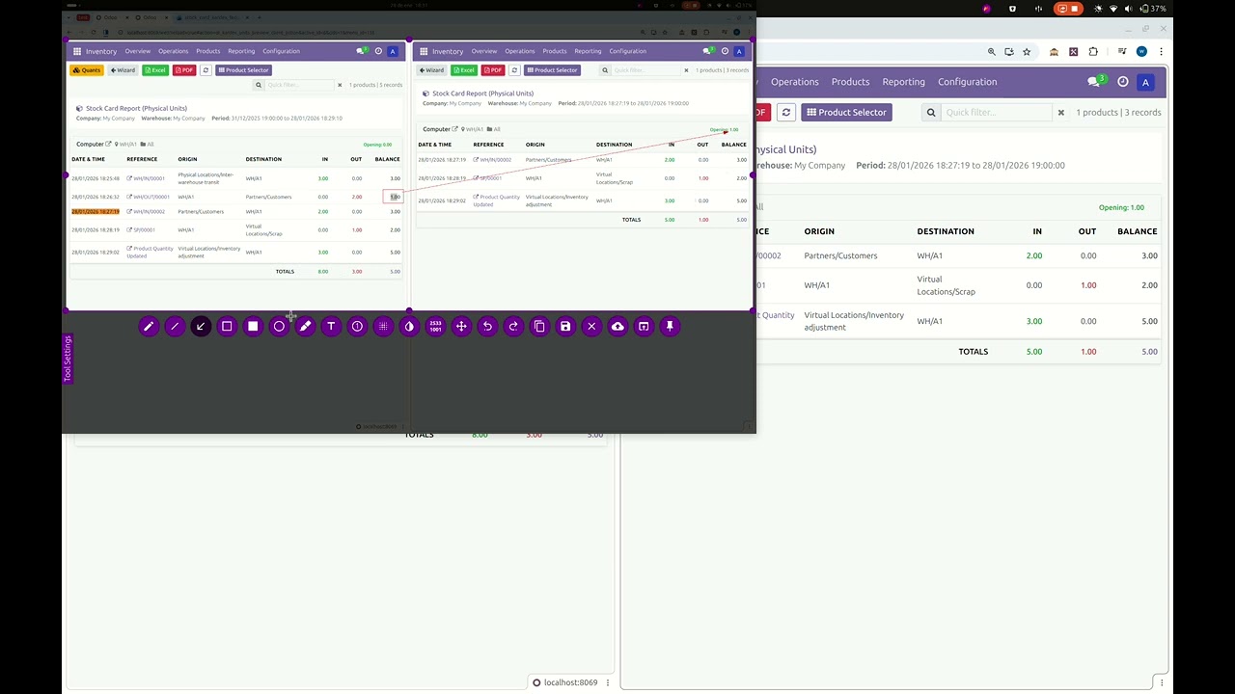This screenshot has width=1235, height=694.
Task: Select the auto-increment counter bubble tool
Action: point(357,327)
